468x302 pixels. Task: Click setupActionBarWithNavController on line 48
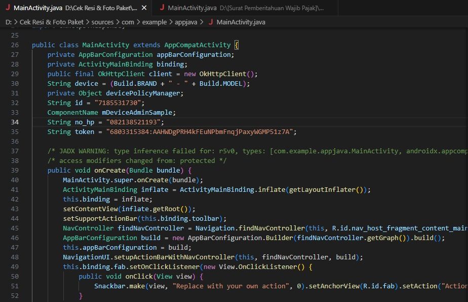tap(174, 257)
